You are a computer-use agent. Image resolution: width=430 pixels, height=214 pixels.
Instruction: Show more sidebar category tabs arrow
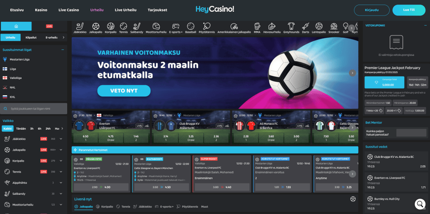tap(64, 37)
